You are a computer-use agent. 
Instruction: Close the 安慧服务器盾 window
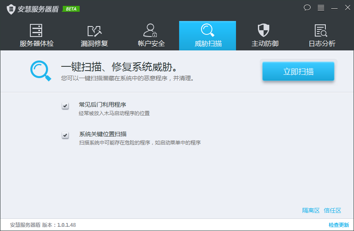point(347,8)
